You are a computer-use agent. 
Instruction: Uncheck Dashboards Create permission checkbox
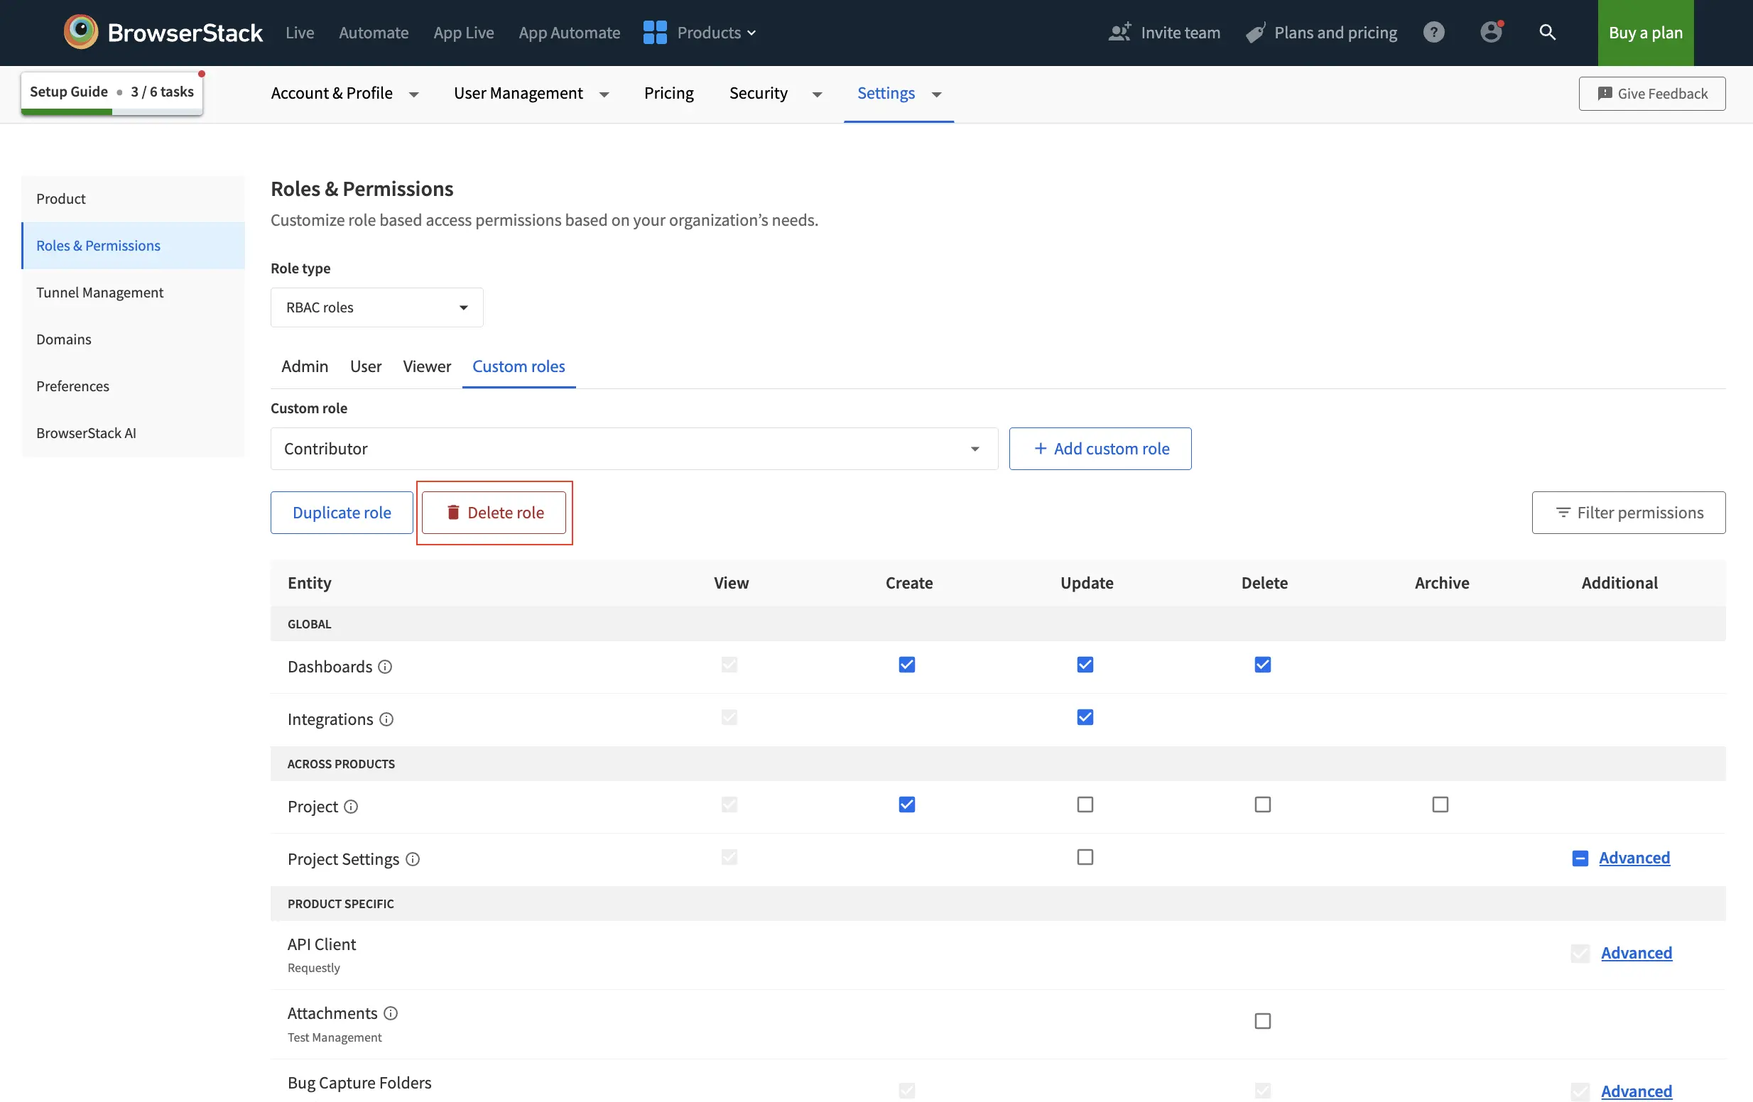(906, 665)
